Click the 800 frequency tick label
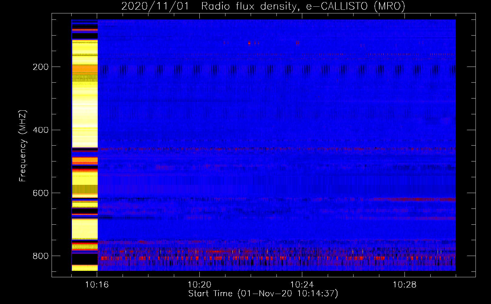 [x=40, y=256]
